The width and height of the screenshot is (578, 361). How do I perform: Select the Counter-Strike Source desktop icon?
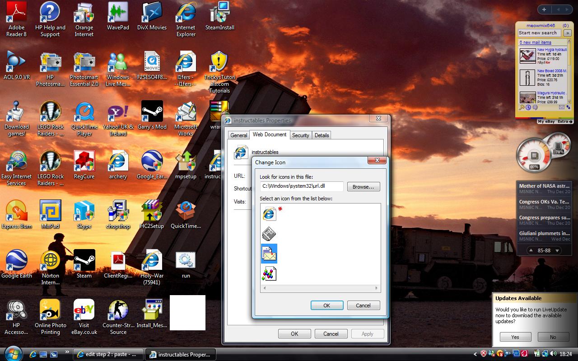pyautogui.click(x=118, y=317)
